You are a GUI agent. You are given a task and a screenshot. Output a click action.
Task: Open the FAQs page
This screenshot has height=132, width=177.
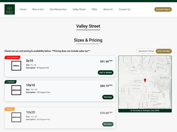(94, 10)
